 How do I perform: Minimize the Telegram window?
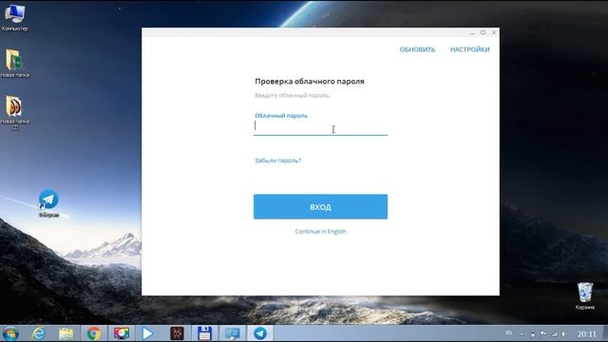(x=472, y=33)
